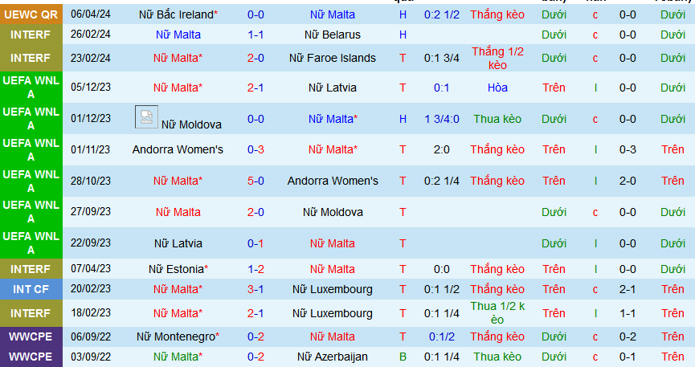Select the Nữ Faroe Islands team name
The image size is (695, 367).
click(x=333, y=58)
